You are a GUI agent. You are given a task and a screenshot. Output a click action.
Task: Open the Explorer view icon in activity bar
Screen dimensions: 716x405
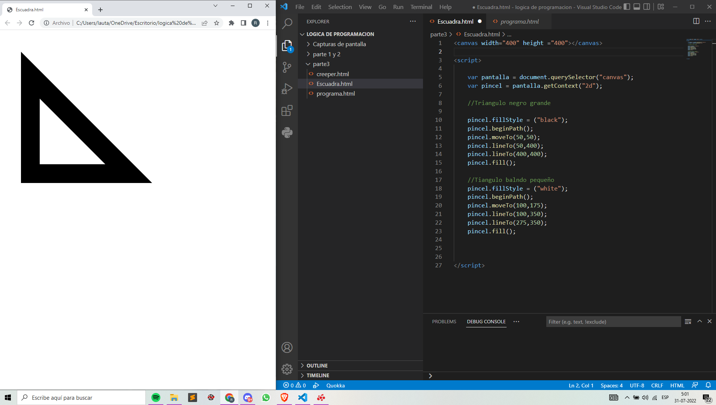coord(287,46)
